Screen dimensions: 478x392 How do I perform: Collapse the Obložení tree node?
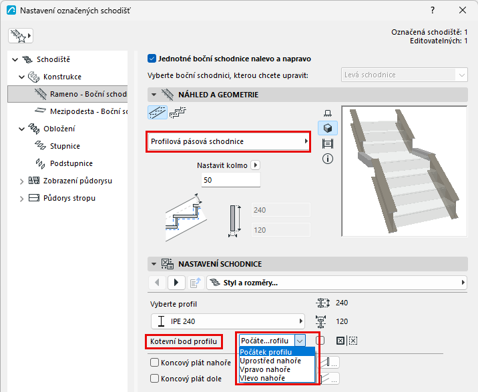[x=21, y=129]
